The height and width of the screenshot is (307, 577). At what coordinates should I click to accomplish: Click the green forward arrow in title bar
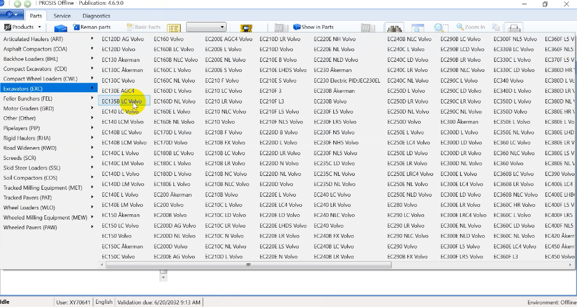tap(28, 4)
